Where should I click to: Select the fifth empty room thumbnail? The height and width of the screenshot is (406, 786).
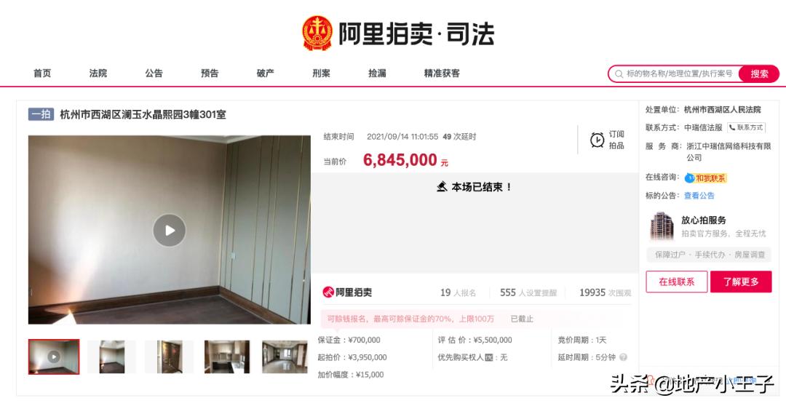point(285,357)
